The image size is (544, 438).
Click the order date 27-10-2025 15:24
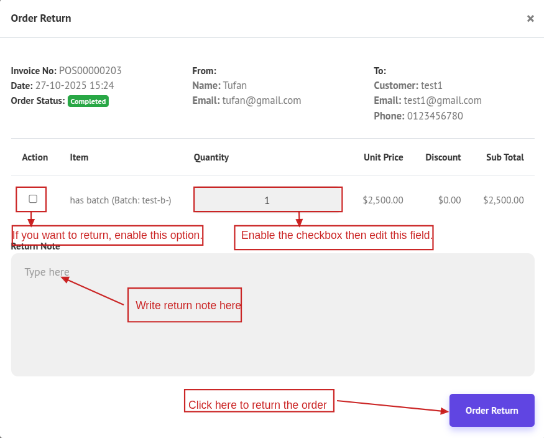[74, 86]
